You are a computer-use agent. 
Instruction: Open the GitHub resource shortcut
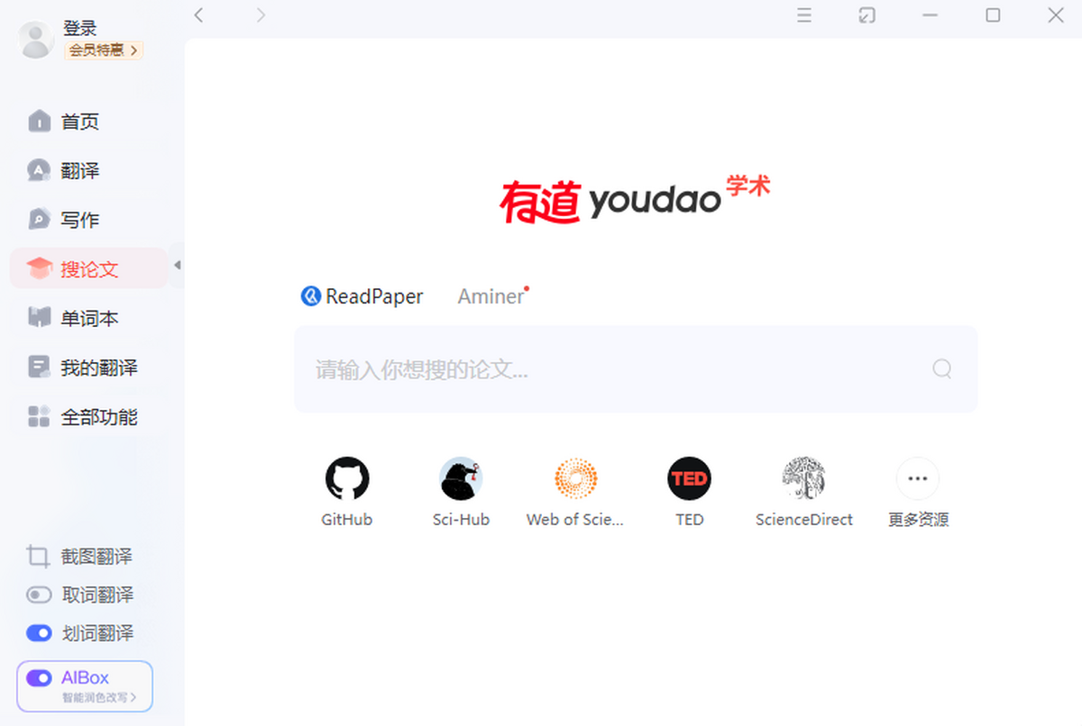[347, 479]
